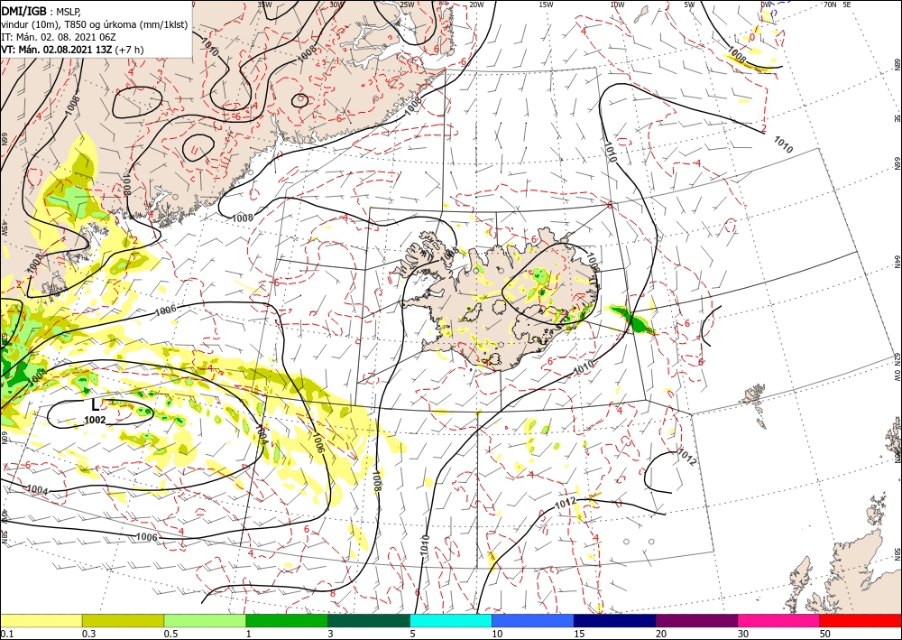
Task: Click the 'VT: Mán. 02.08.2021 13Z (+7 h)' line
Action: (72, 50)
